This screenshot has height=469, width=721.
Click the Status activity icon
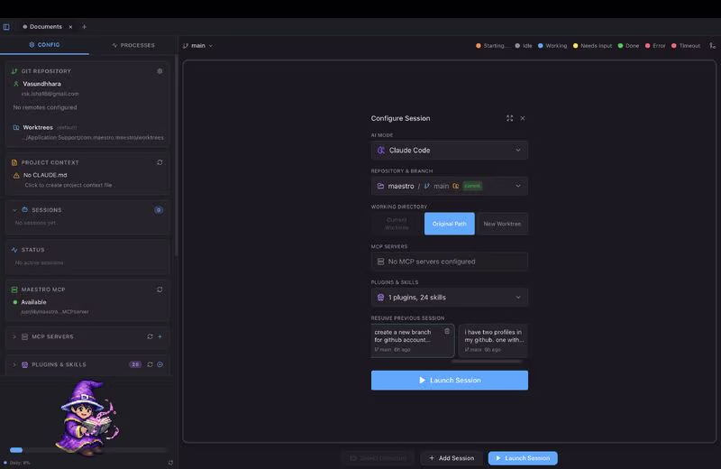click(x=14, y=250)
